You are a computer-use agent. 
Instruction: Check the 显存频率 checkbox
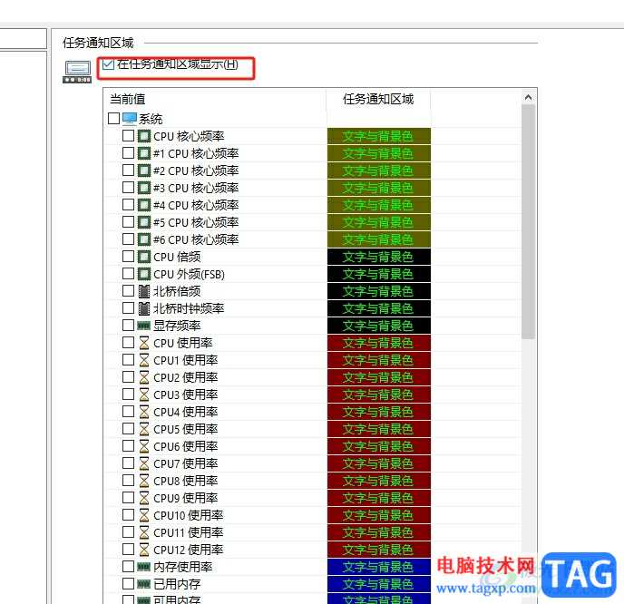128,325
